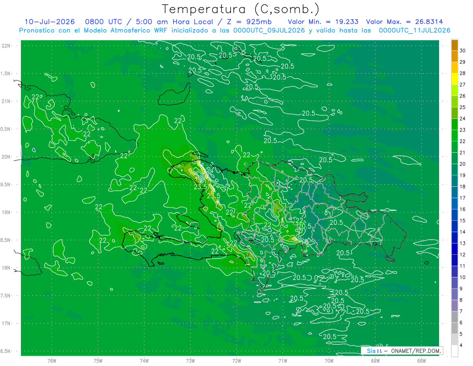Click the "22N" latitude axis label
Screen dimensions: 473x366
click(6, 46)
